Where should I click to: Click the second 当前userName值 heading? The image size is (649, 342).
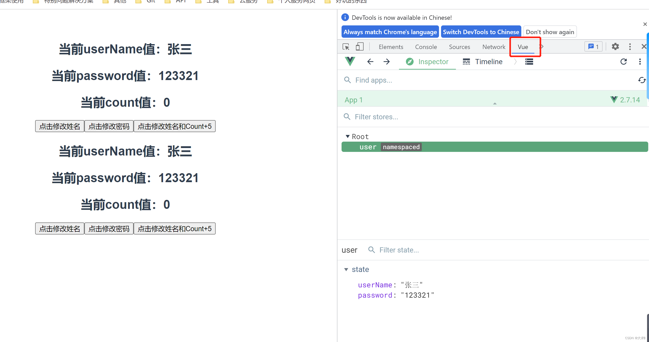click(125, 151)
